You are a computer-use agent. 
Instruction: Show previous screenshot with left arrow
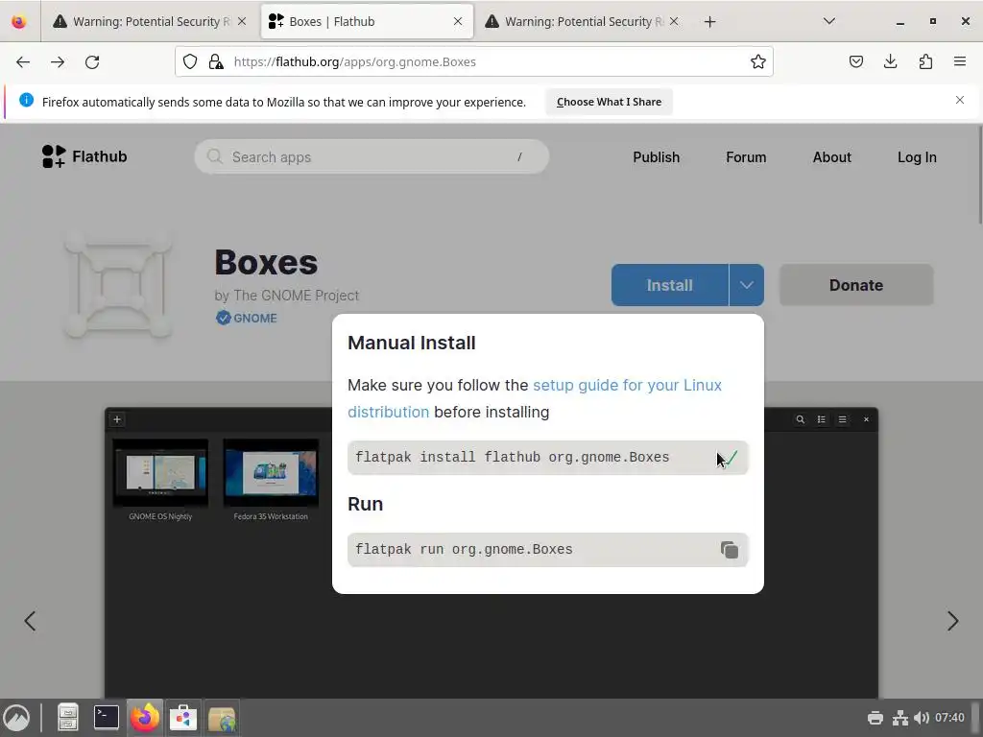(30, 621)
